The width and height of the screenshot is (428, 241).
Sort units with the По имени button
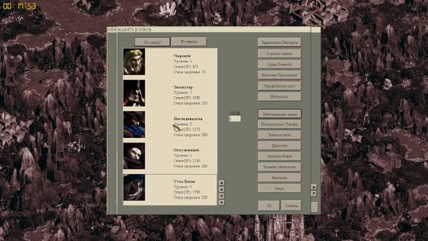189,42
